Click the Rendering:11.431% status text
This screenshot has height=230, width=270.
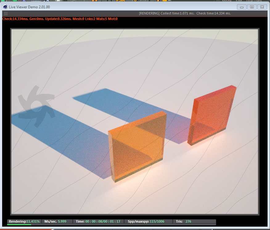[x=24, y=221]
